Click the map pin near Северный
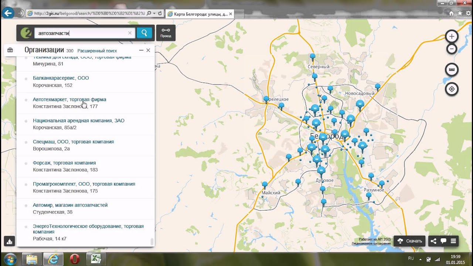The height and width of the screenshot is (266, 473). pyautogui.click(x=313, y=57)
